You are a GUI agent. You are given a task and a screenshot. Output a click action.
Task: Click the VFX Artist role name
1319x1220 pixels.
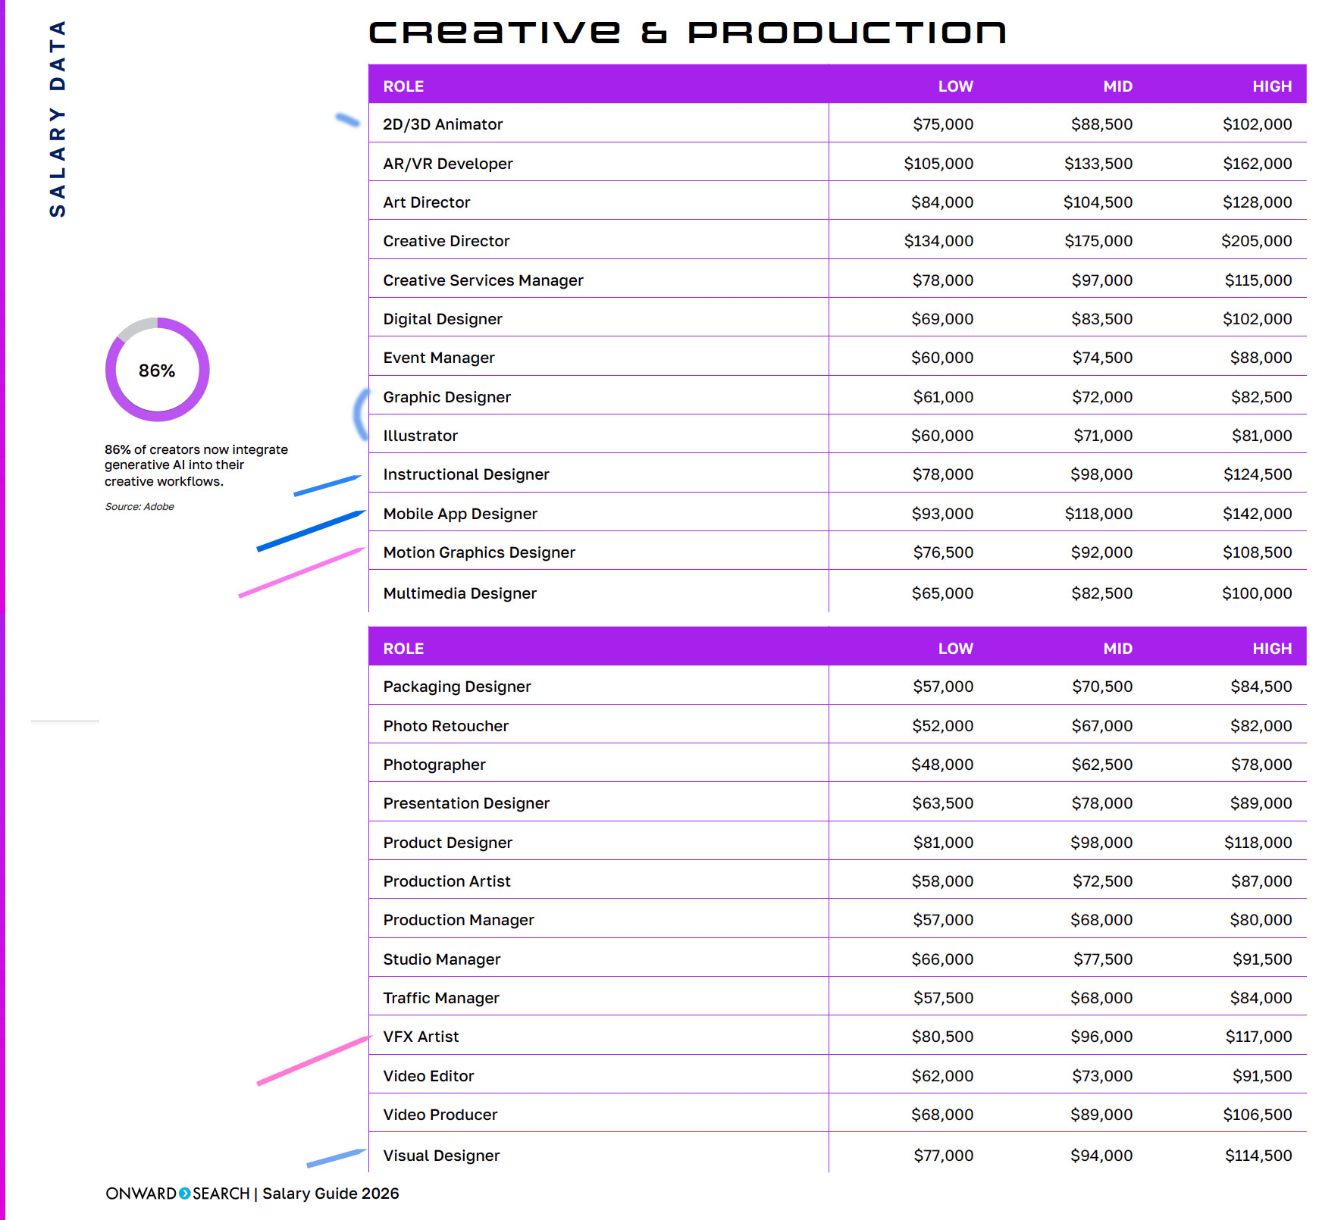421,1037
